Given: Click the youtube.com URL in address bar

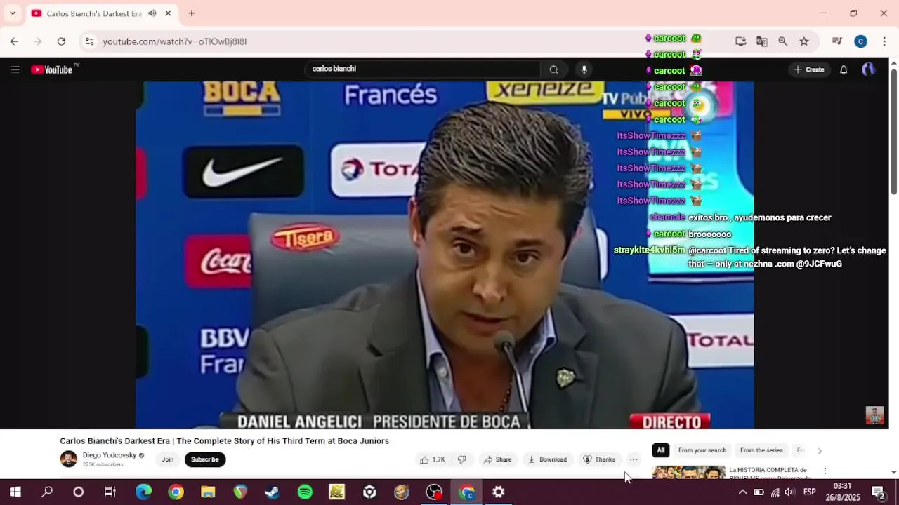Looking at the screenshot, I should point(174,41).
